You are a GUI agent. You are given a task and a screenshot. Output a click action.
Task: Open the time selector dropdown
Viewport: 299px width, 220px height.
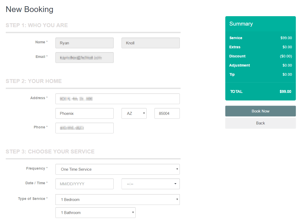pyautogui.click(x=151, y=184)
